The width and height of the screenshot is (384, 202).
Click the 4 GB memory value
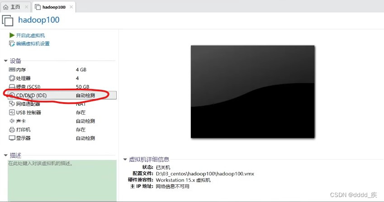click(x=81, y=70)
